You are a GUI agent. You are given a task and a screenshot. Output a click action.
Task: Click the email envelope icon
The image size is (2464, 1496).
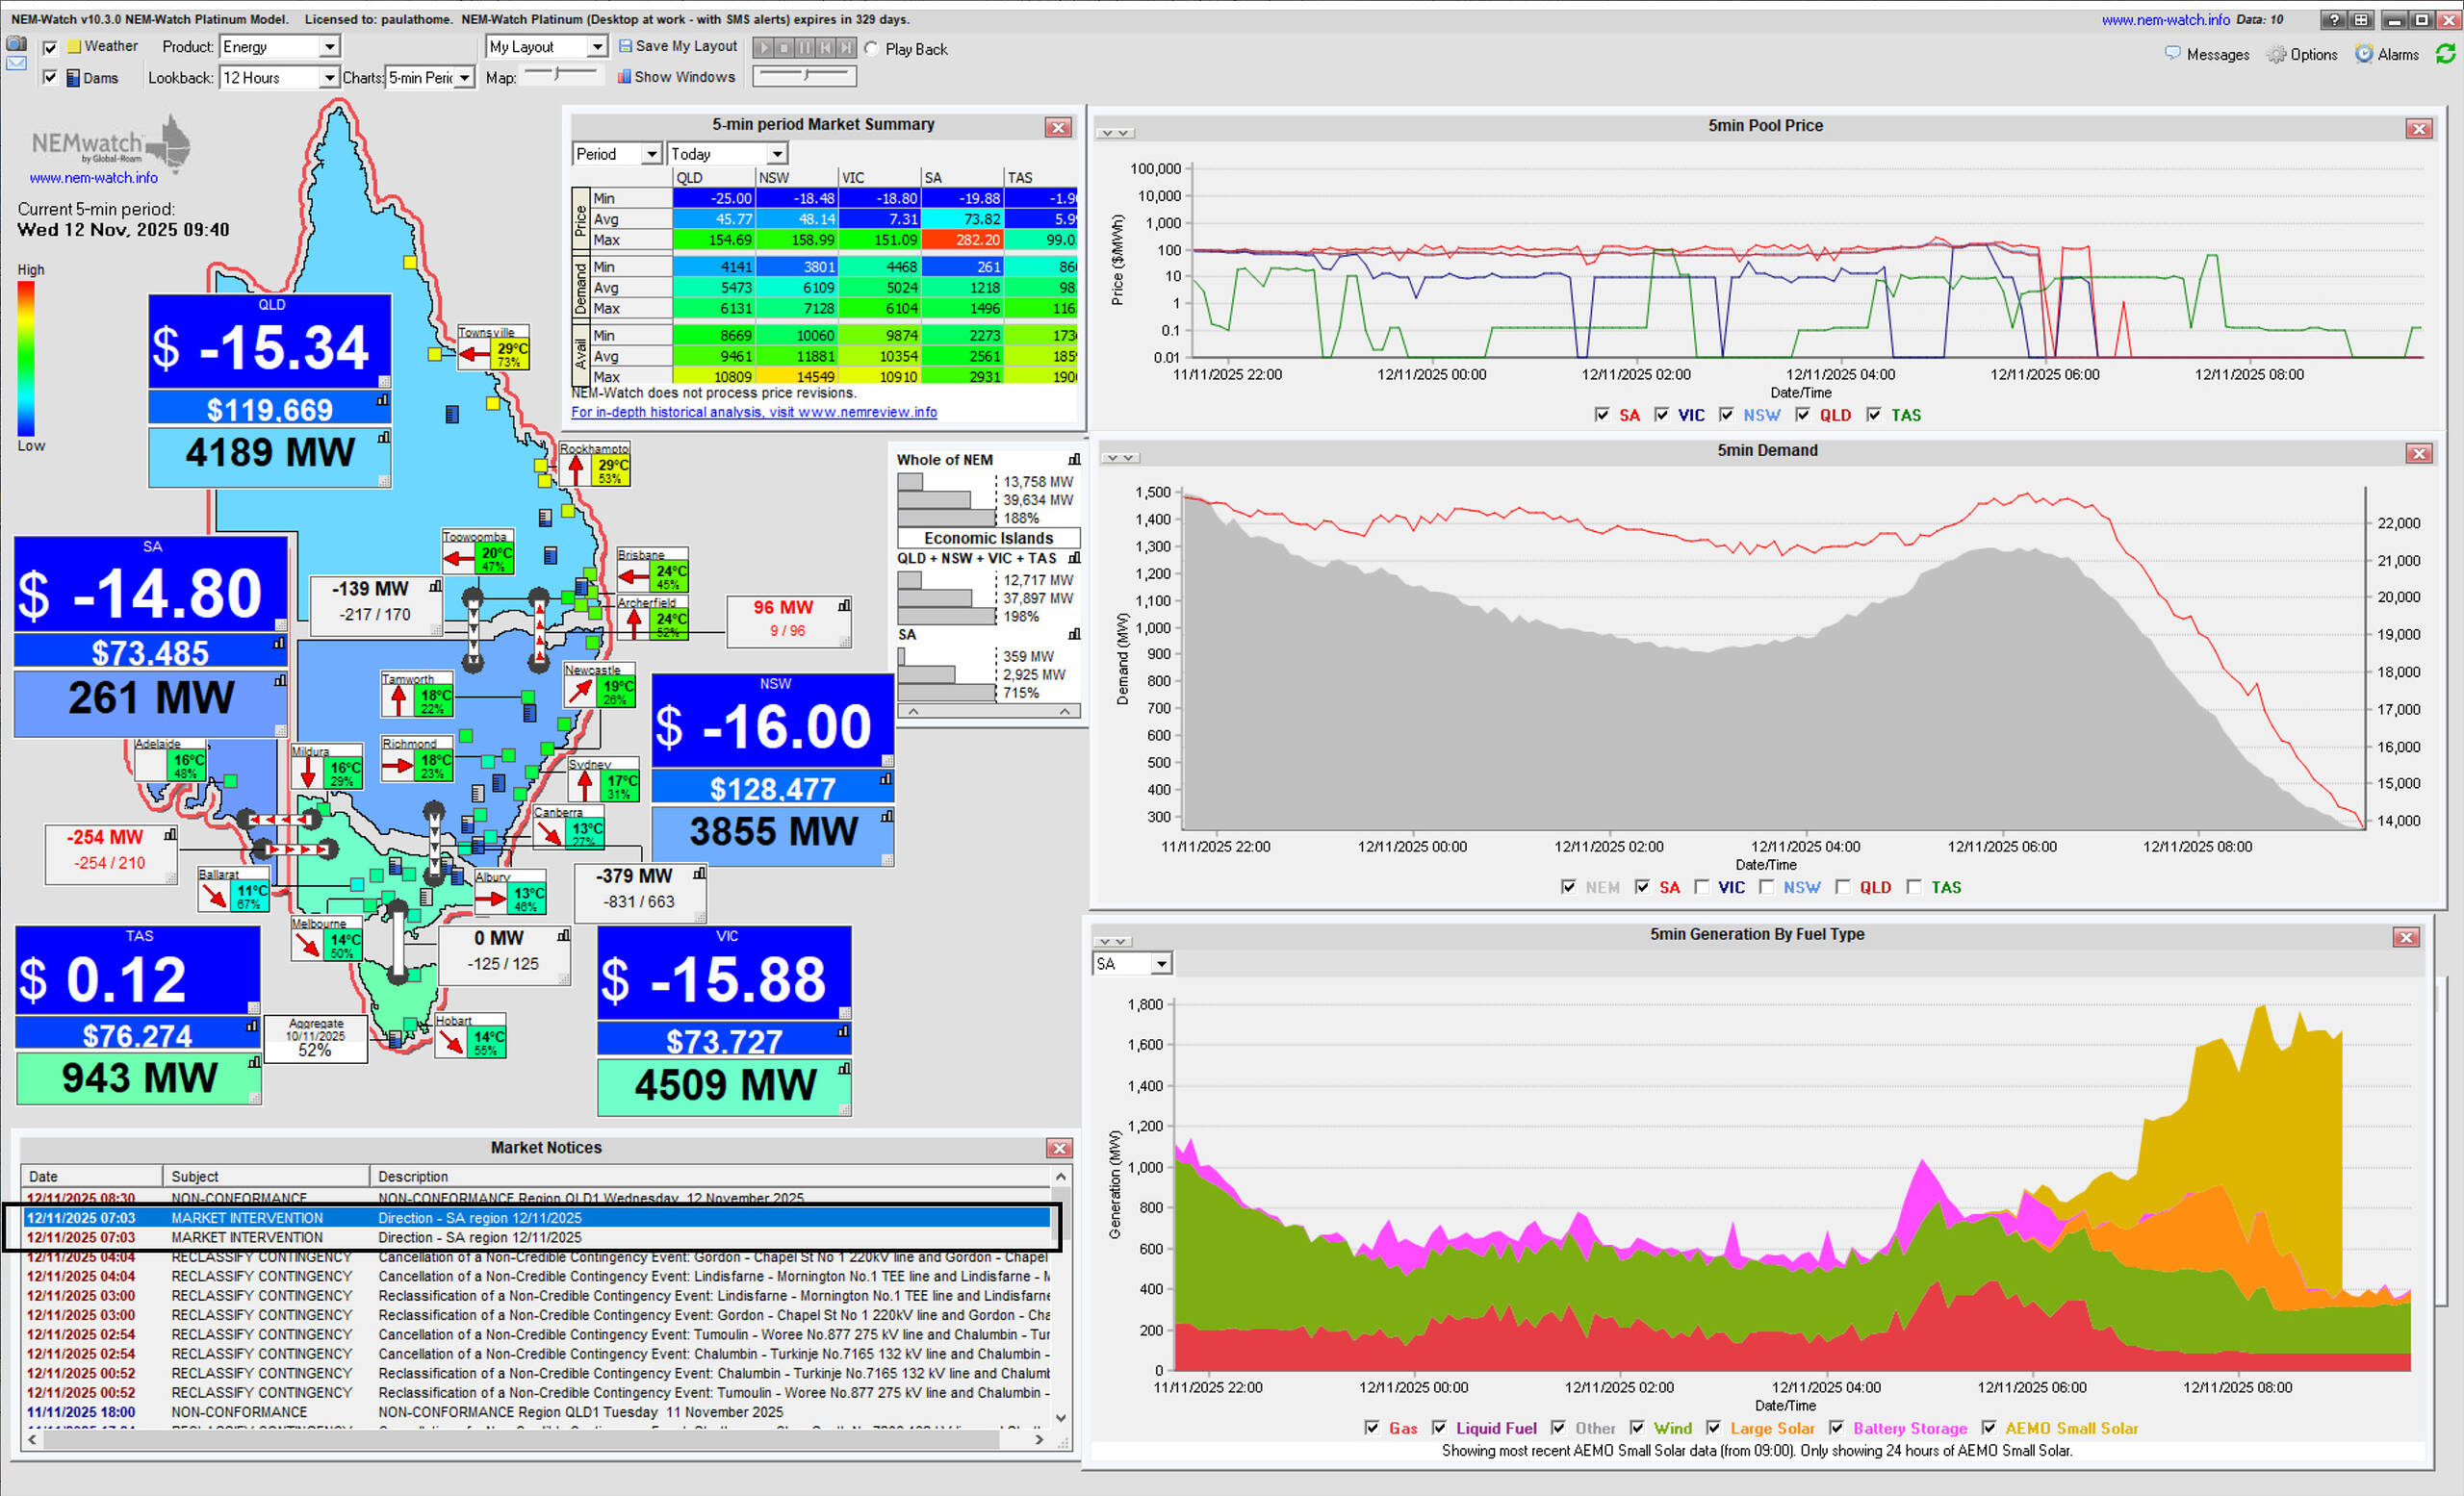(x=16, y=63)
